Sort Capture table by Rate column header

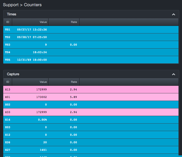[64, 82]
